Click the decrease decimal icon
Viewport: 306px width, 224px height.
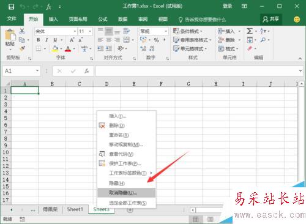(152, 48)
